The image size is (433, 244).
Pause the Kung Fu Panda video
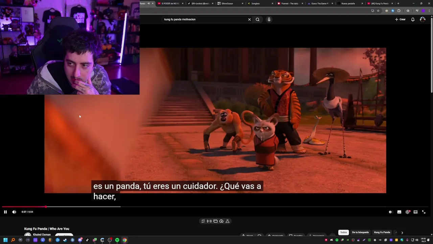(5, 212)
